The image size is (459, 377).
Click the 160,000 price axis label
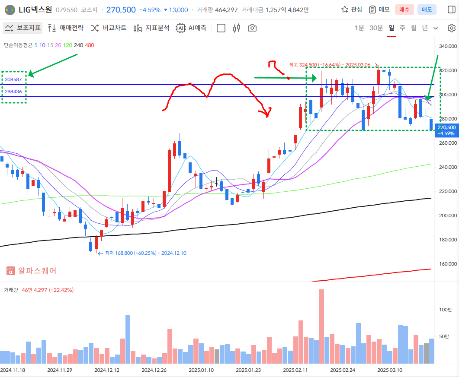click(x=448, y=264)
